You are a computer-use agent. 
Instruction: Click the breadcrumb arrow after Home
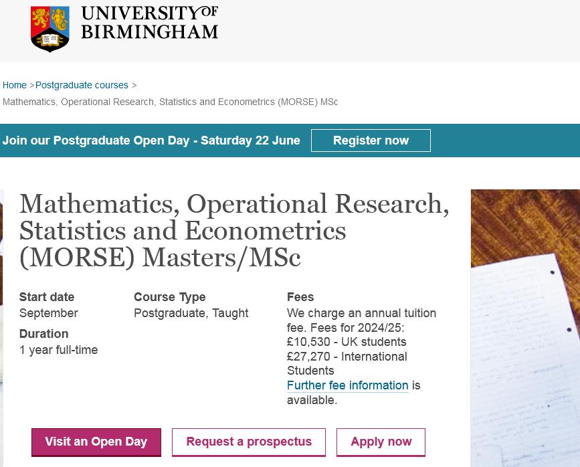coord(31,85)
